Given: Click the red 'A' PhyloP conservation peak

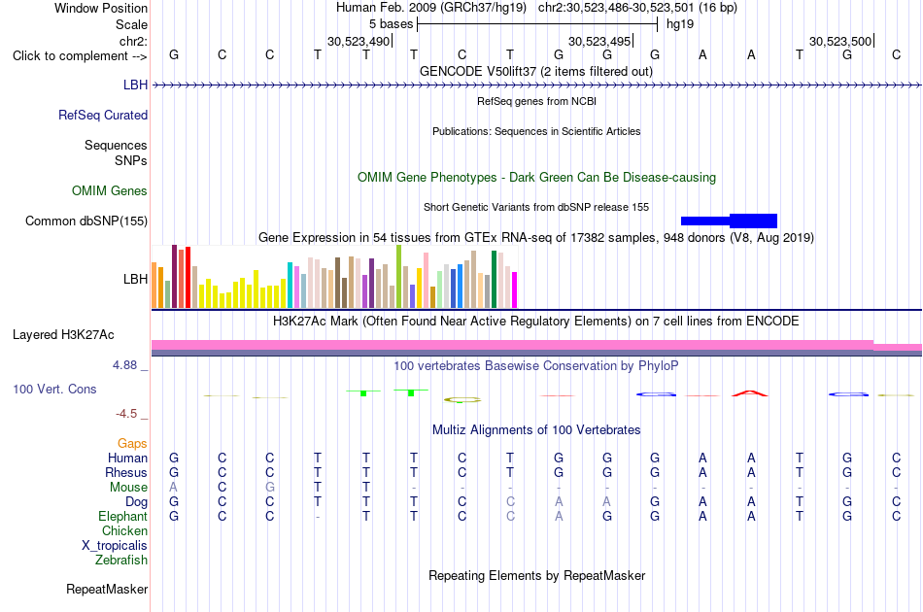Looking at the screenshot, I should (750, 393).
